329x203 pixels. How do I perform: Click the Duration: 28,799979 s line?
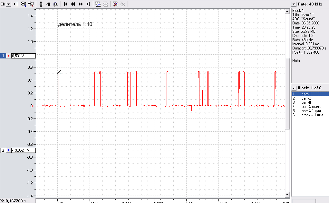click(309, 48)
